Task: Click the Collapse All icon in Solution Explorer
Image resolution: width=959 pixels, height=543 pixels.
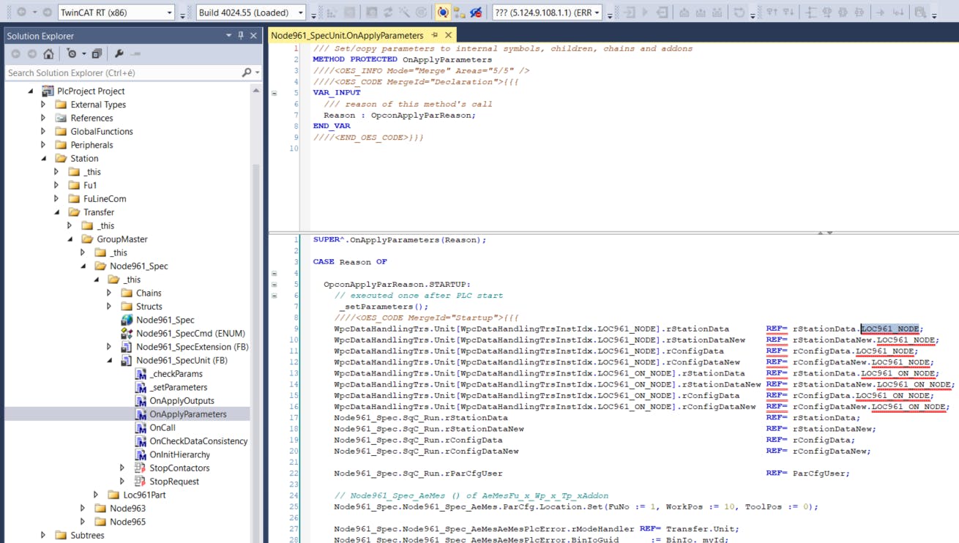Action: (97, 54)
